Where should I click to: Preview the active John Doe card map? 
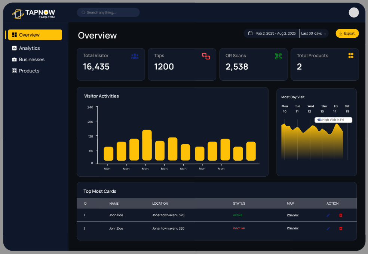[x=292, y=215]
